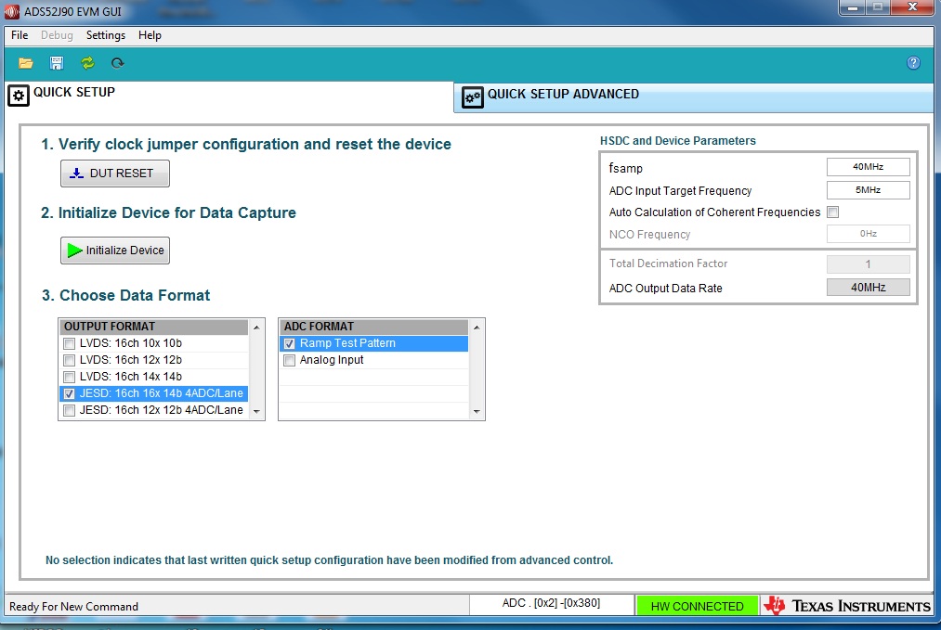The image size is (941, 630).
Task: Click the Texas Instruments logo in status bar
Action: click(x=848, y=606)
